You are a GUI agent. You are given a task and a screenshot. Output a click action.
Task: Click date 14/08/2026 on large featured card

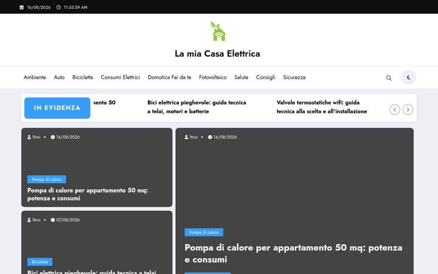225,137
